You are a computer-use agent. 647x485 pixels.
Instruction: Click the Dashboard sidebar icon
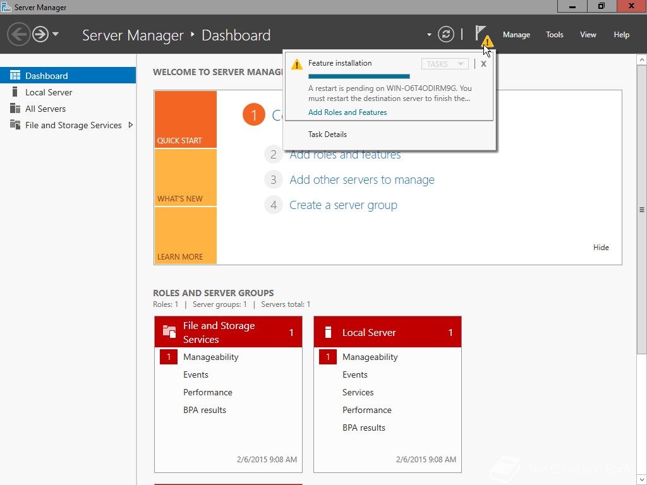coord(15,75)
